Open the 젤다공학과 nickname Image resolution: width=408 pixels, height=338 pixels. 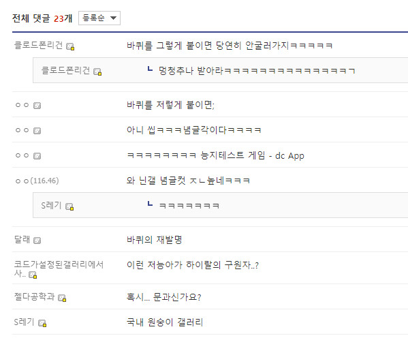(34, 296)
